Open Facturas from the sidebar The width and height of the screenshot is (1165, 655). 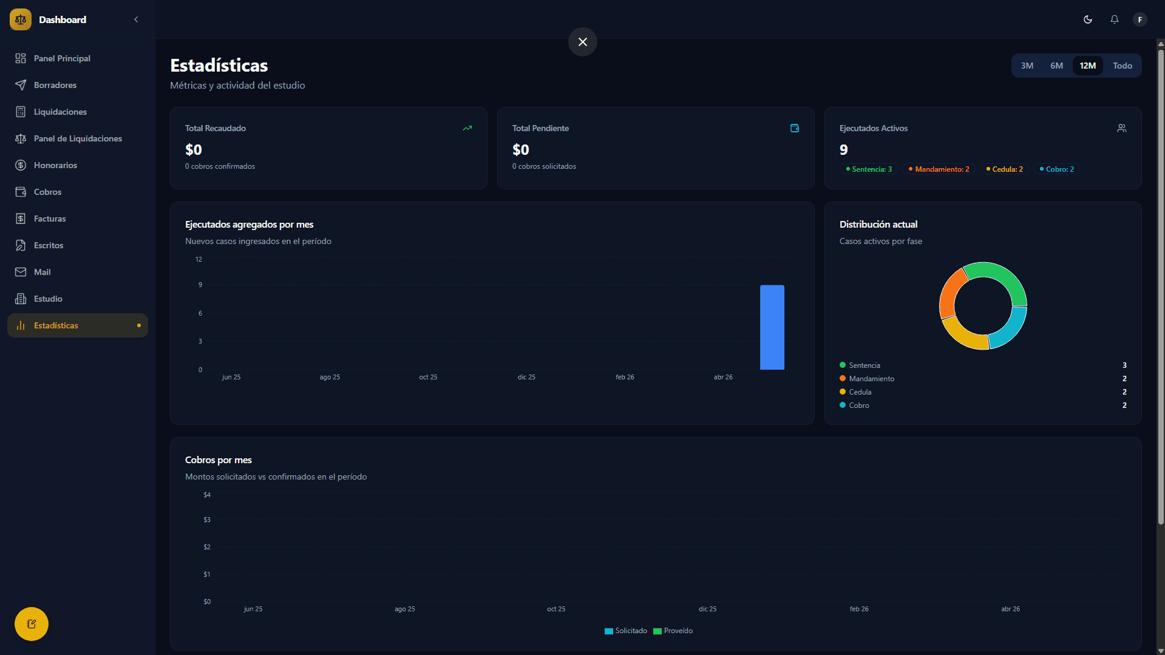pyautogui.click(x=78, y=219)
